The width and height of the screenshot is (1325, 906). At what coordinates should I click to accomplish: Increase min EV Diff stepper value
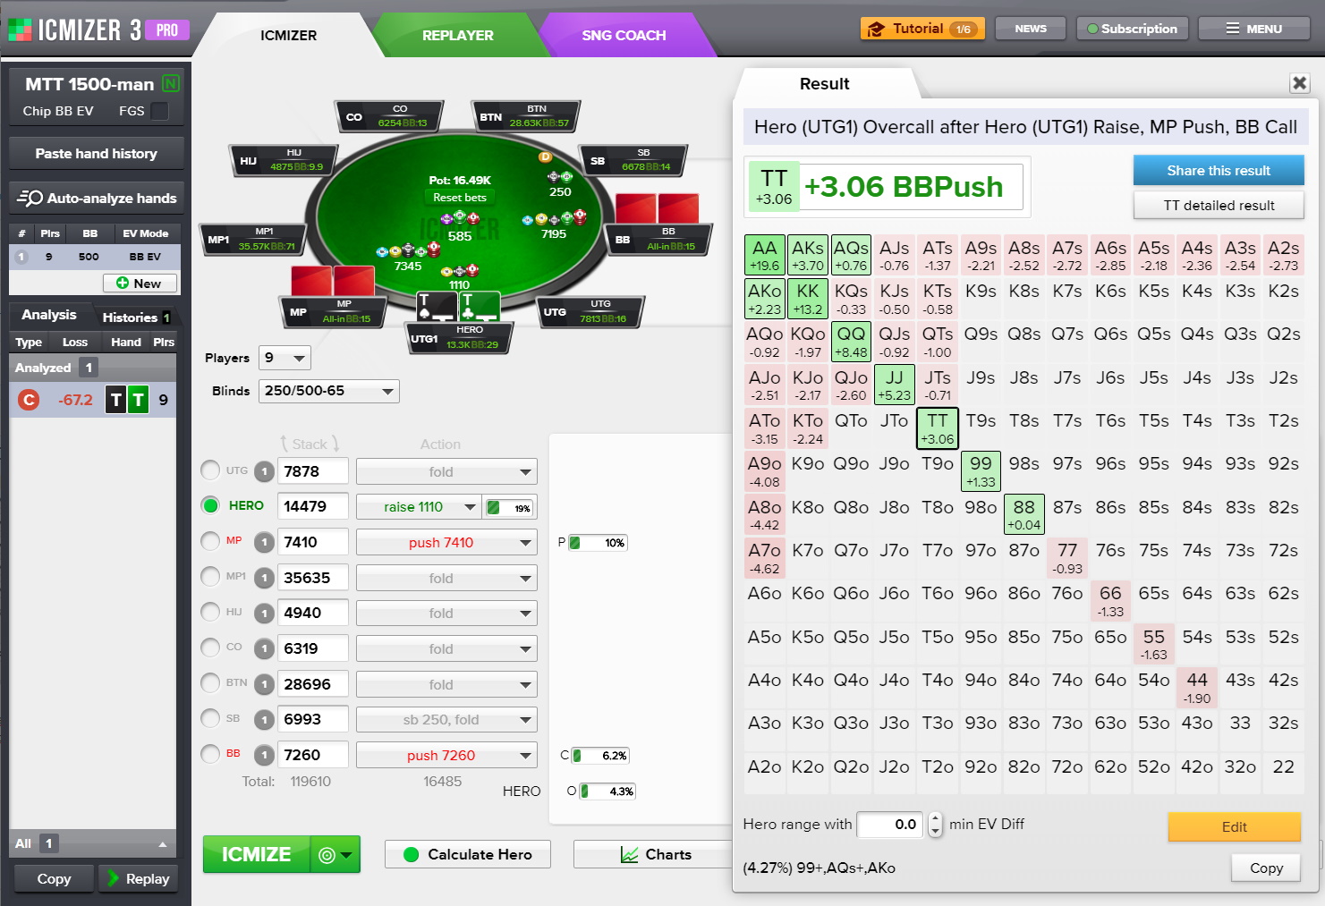935,818
